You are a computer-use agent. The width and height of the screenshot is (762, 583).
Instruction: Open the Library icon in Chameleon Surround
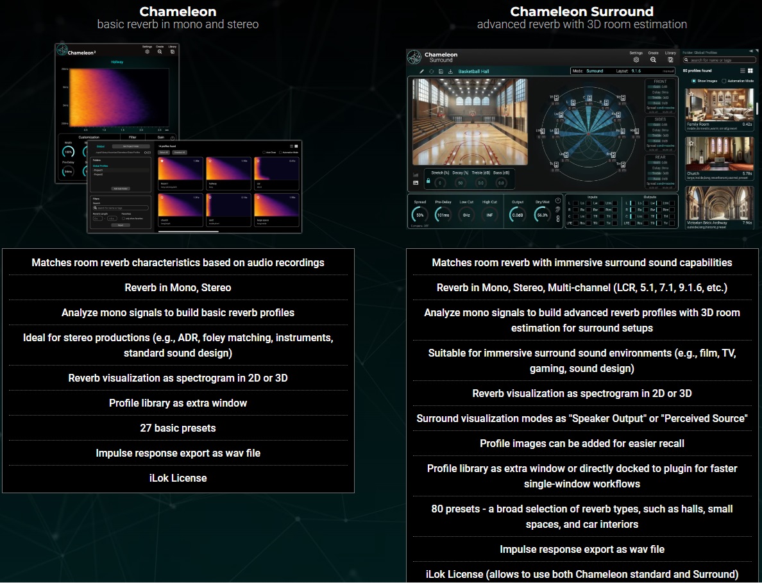[671, 60]
